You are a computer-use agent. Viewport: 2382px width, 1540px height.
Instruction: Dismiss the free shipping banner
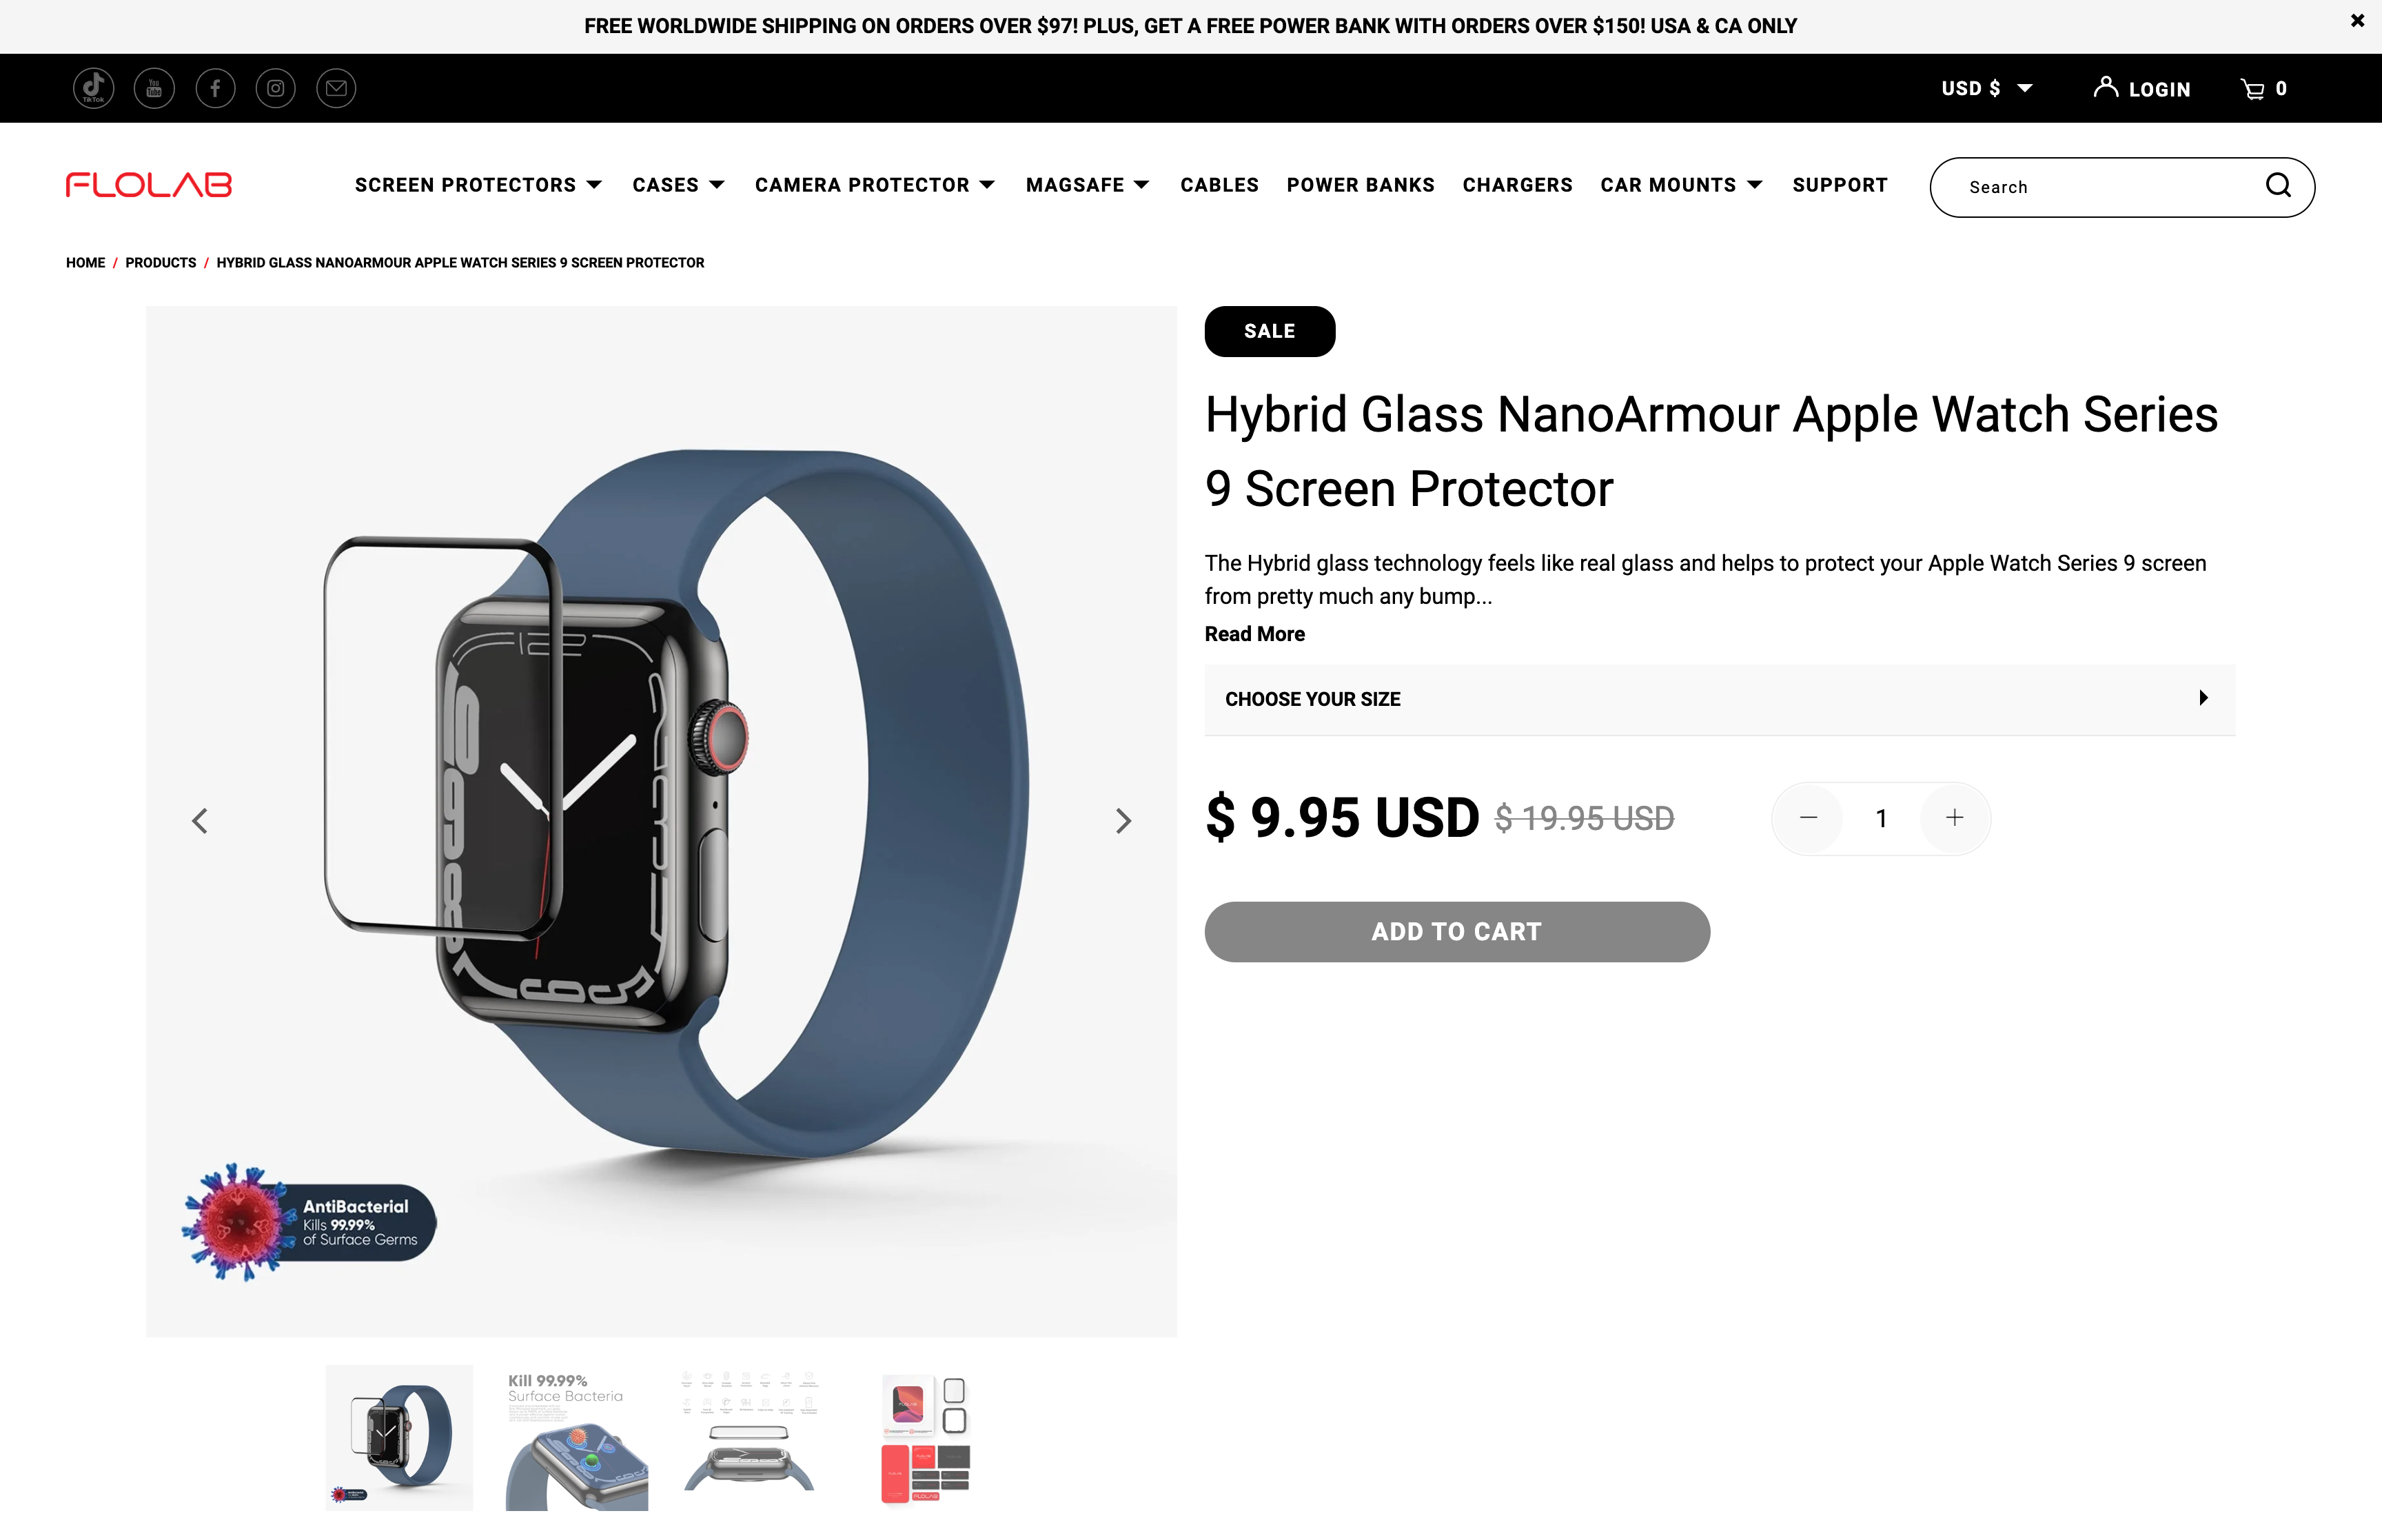point(2357,20)
